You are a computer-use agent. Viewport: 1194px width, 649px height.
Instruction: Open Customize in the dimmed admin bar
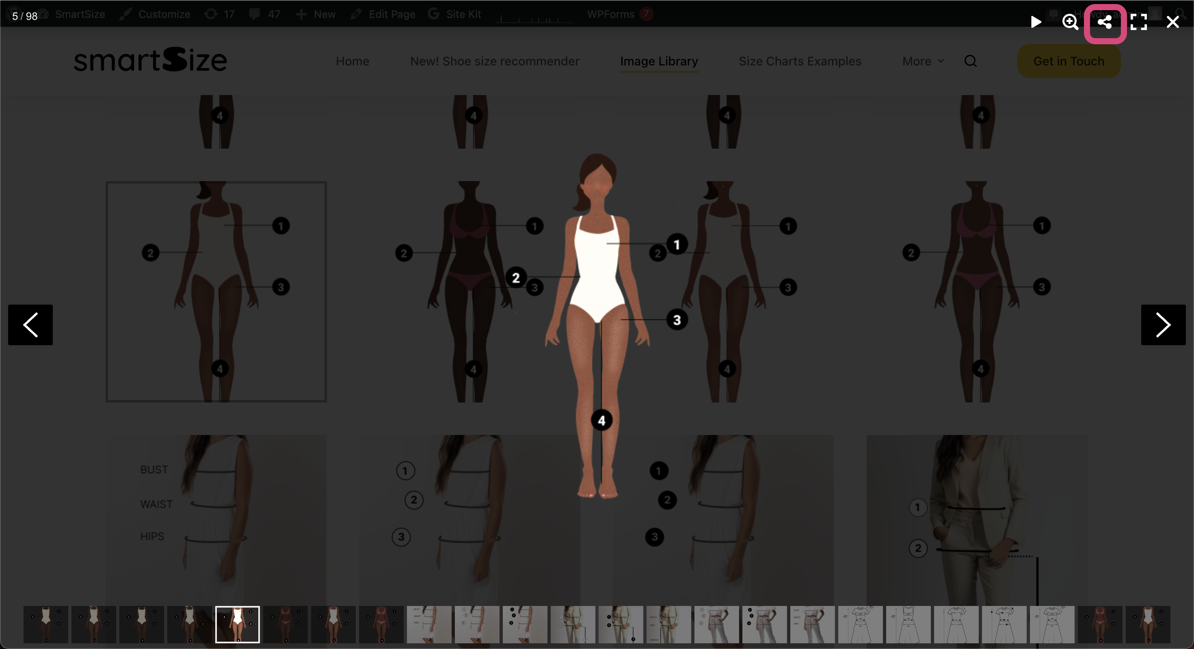(x=155, y=14)
